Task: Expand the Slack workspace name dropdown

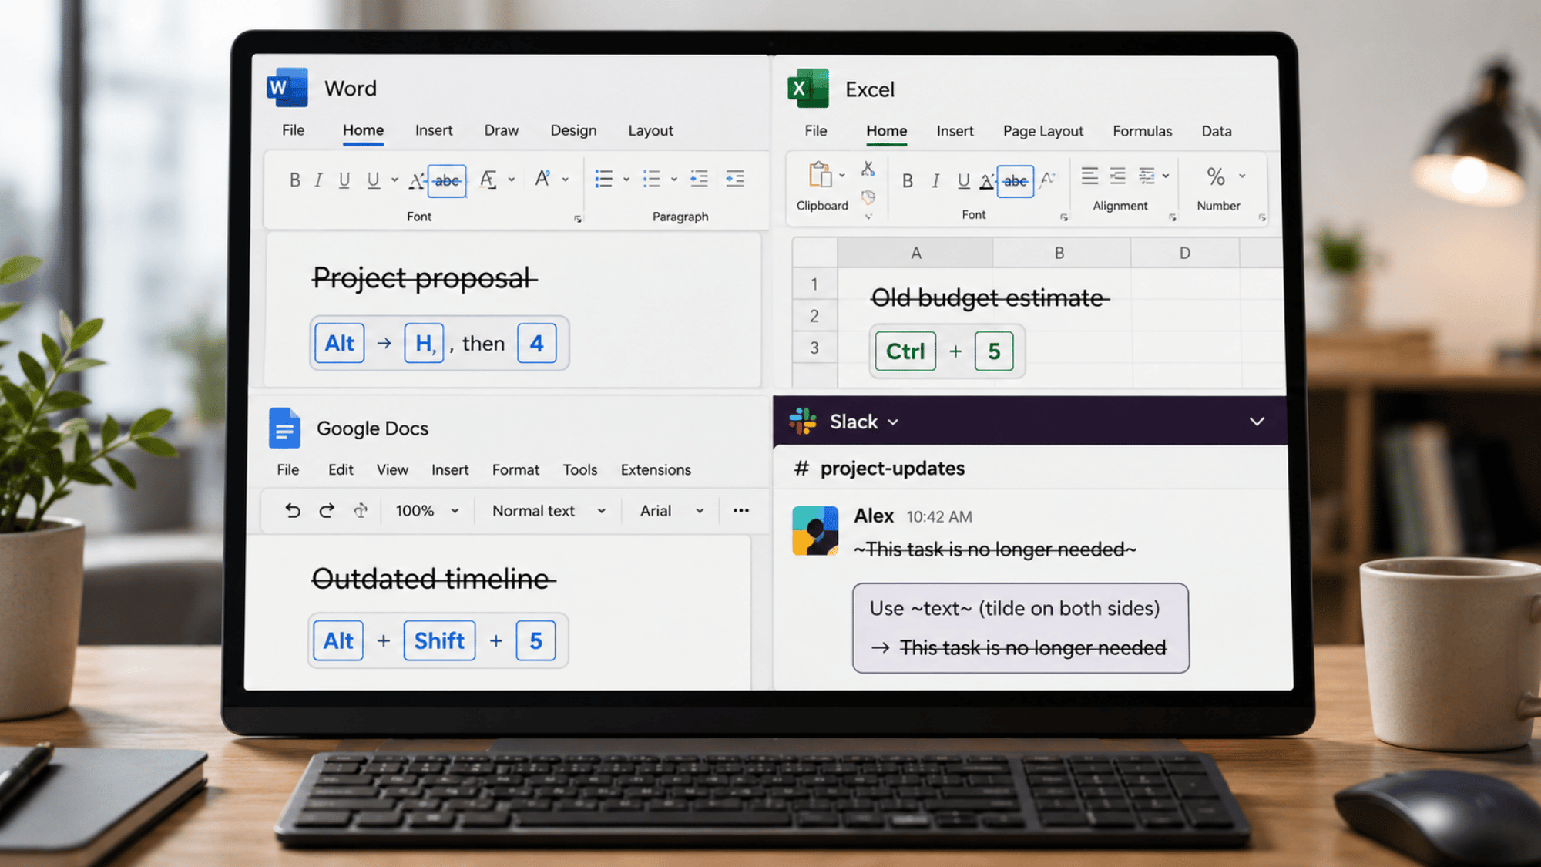Action: pos(893,422)
